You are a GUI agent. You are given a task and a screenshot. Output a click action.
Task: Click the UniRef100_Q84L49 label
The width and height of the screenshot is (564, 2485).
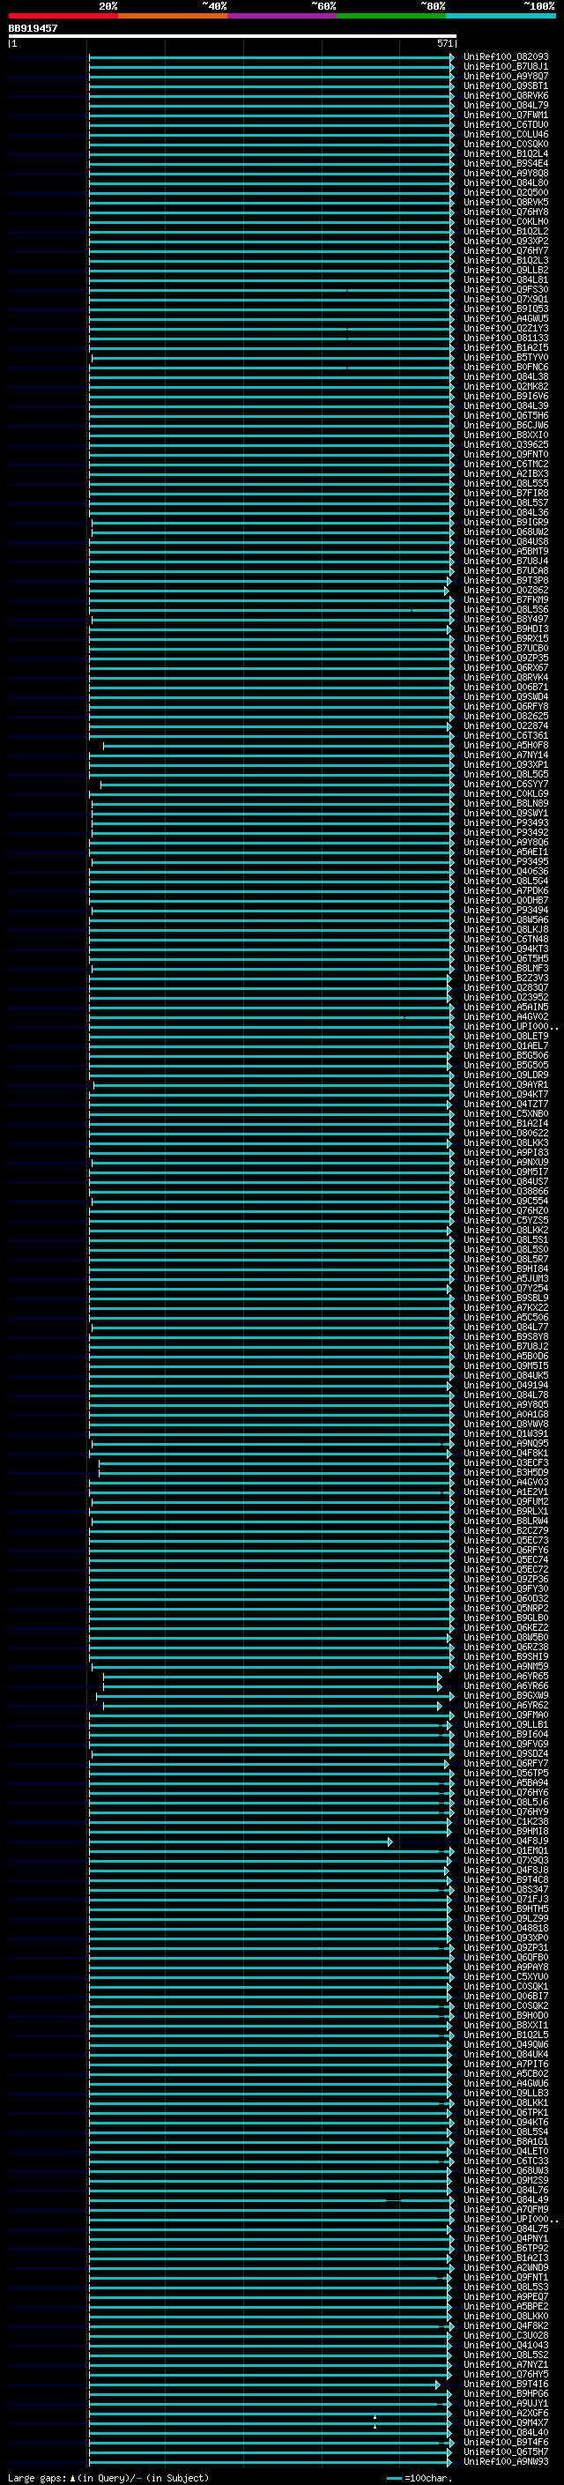click(x=505, y=2199)
